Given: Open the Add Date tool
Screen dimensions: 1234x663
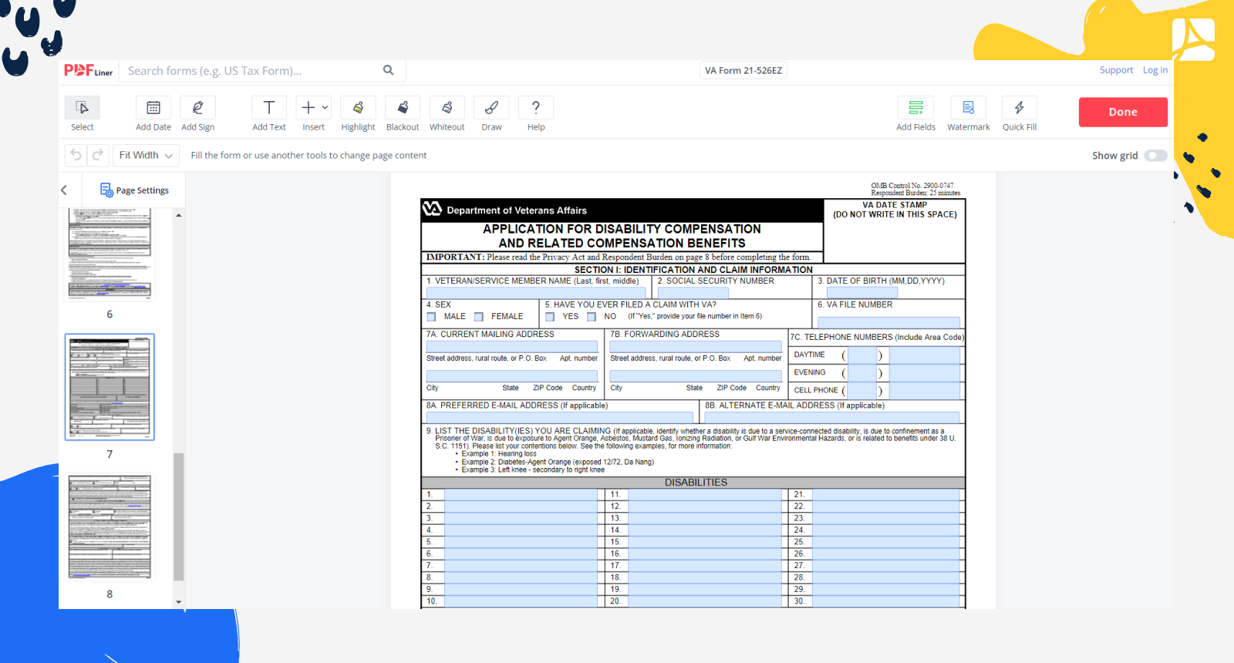Looking at the screenshot, I should (153, 108).
